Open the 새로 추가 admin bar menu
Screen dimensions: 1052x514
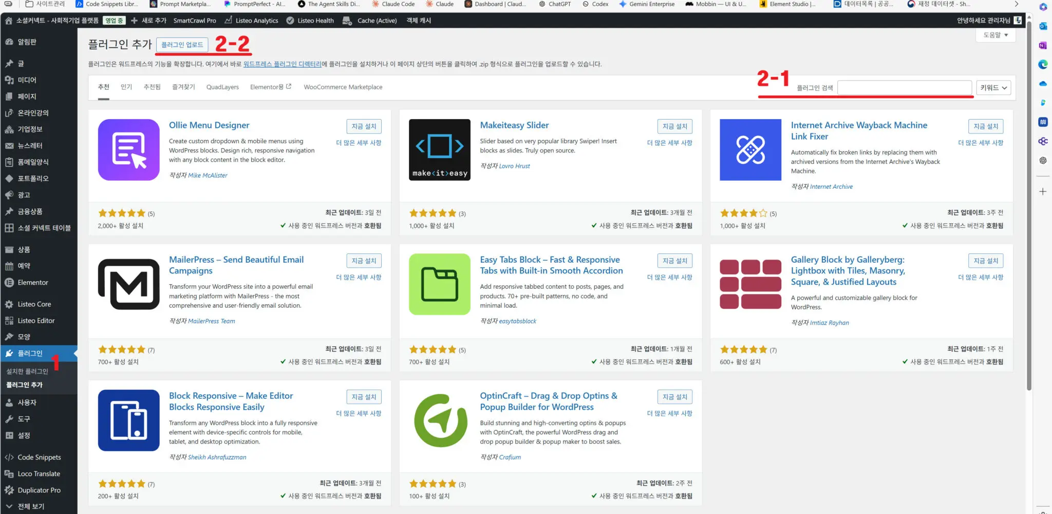pyautogui.click(x=148, y=21)
